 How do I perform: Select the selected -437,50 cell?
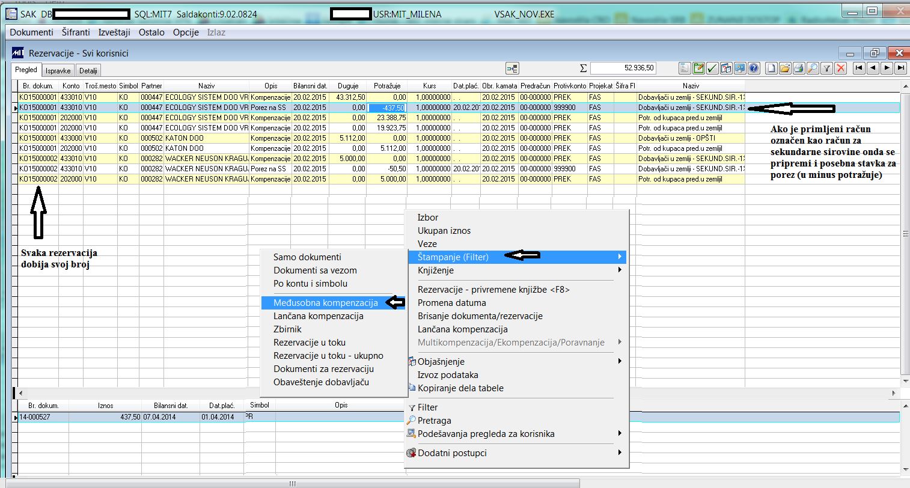tap(387, 108)
